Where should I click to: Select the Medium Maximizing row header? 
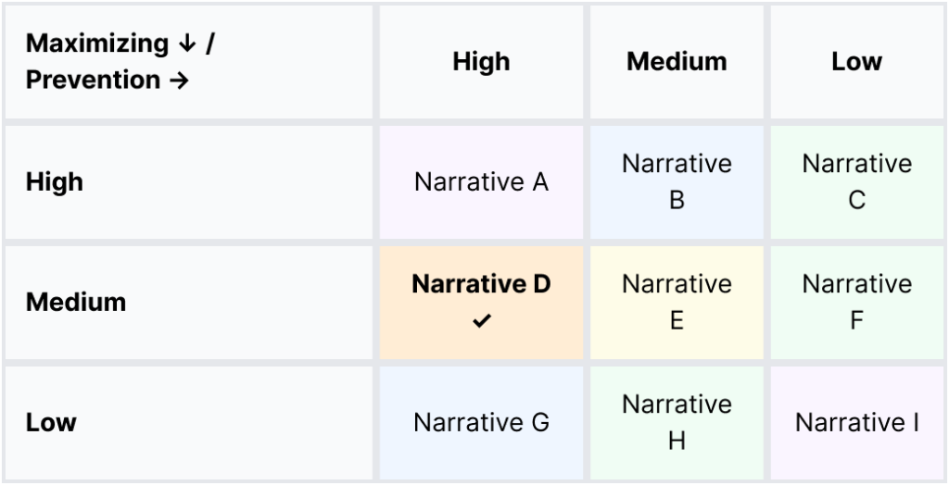[x=76, y=303]
